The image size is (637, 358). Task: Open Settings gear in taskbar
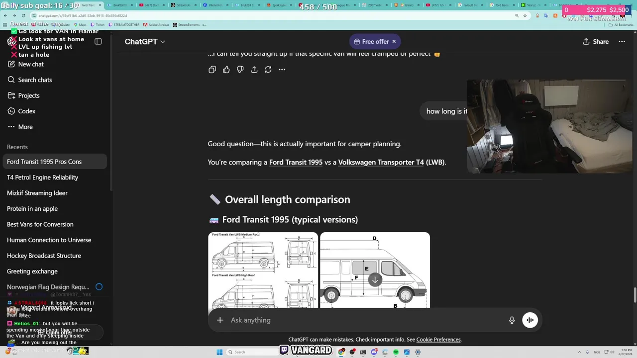click(x=418, y=352)
